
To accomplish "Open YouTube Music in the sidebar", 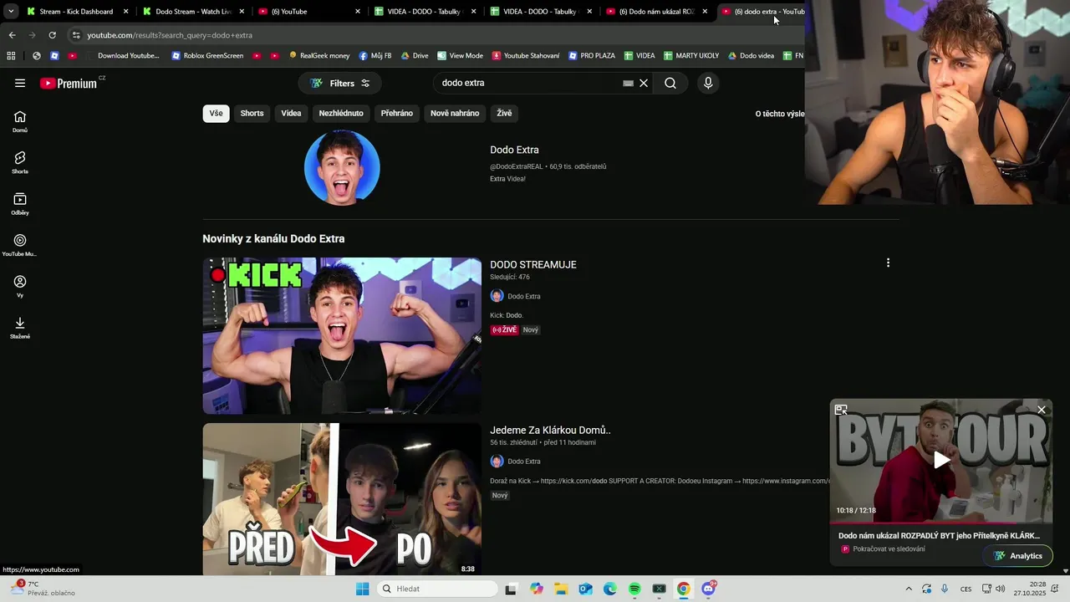I will pos(20,246).
